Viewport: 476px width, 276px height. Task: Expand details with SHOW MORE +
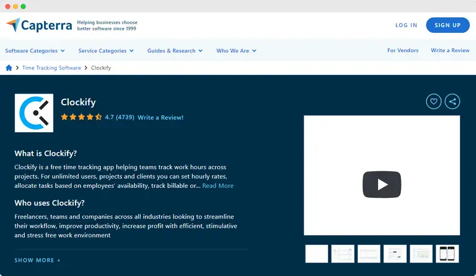pyautogui.click(x=38, y=260)
